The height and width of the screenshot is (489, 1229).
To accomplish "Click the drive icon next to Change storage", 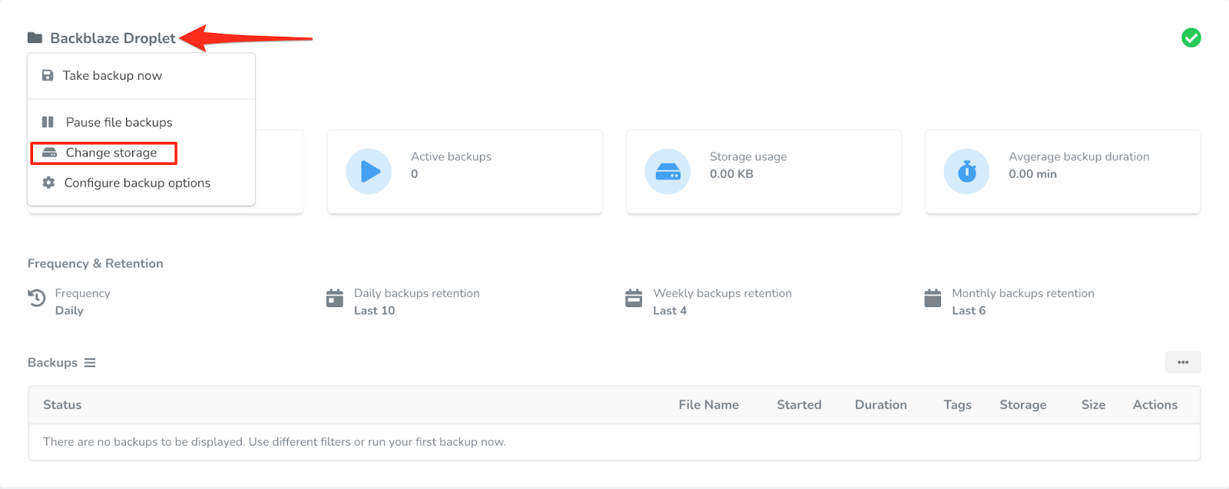I will click(x=50, y=153).
